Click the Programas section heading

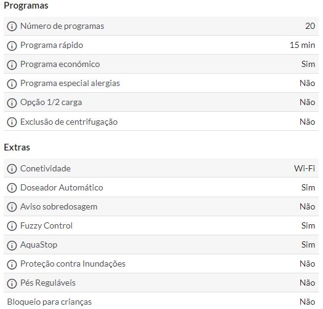click(26, 6)
